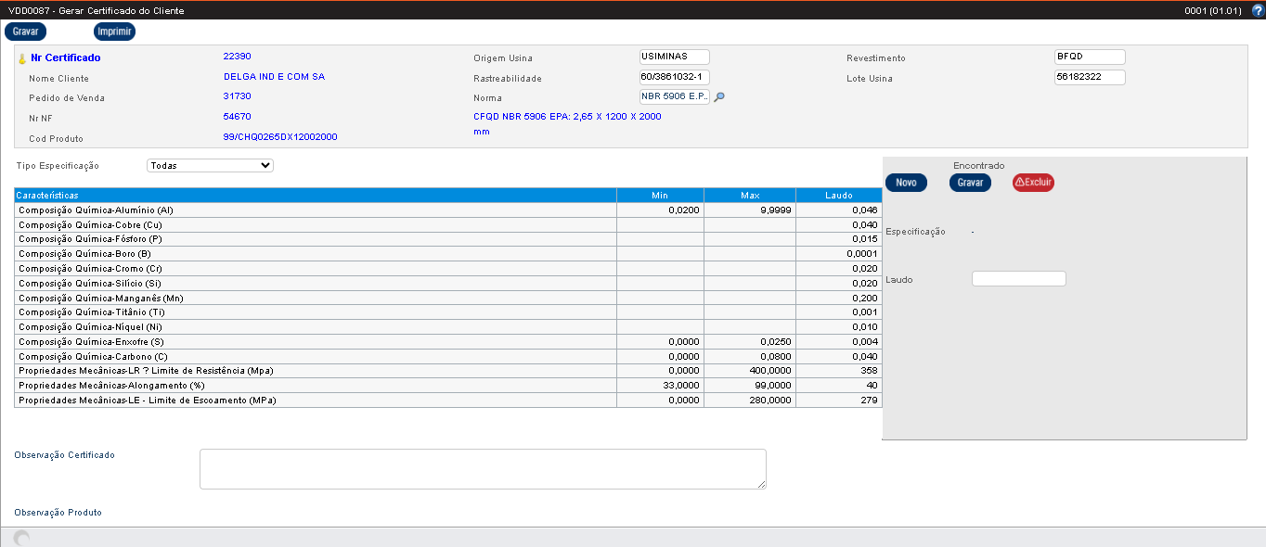Click the loading spinner in the bottom bar
The height and width of the screenshot is (547, 1266).
click(x=22, y=538)
